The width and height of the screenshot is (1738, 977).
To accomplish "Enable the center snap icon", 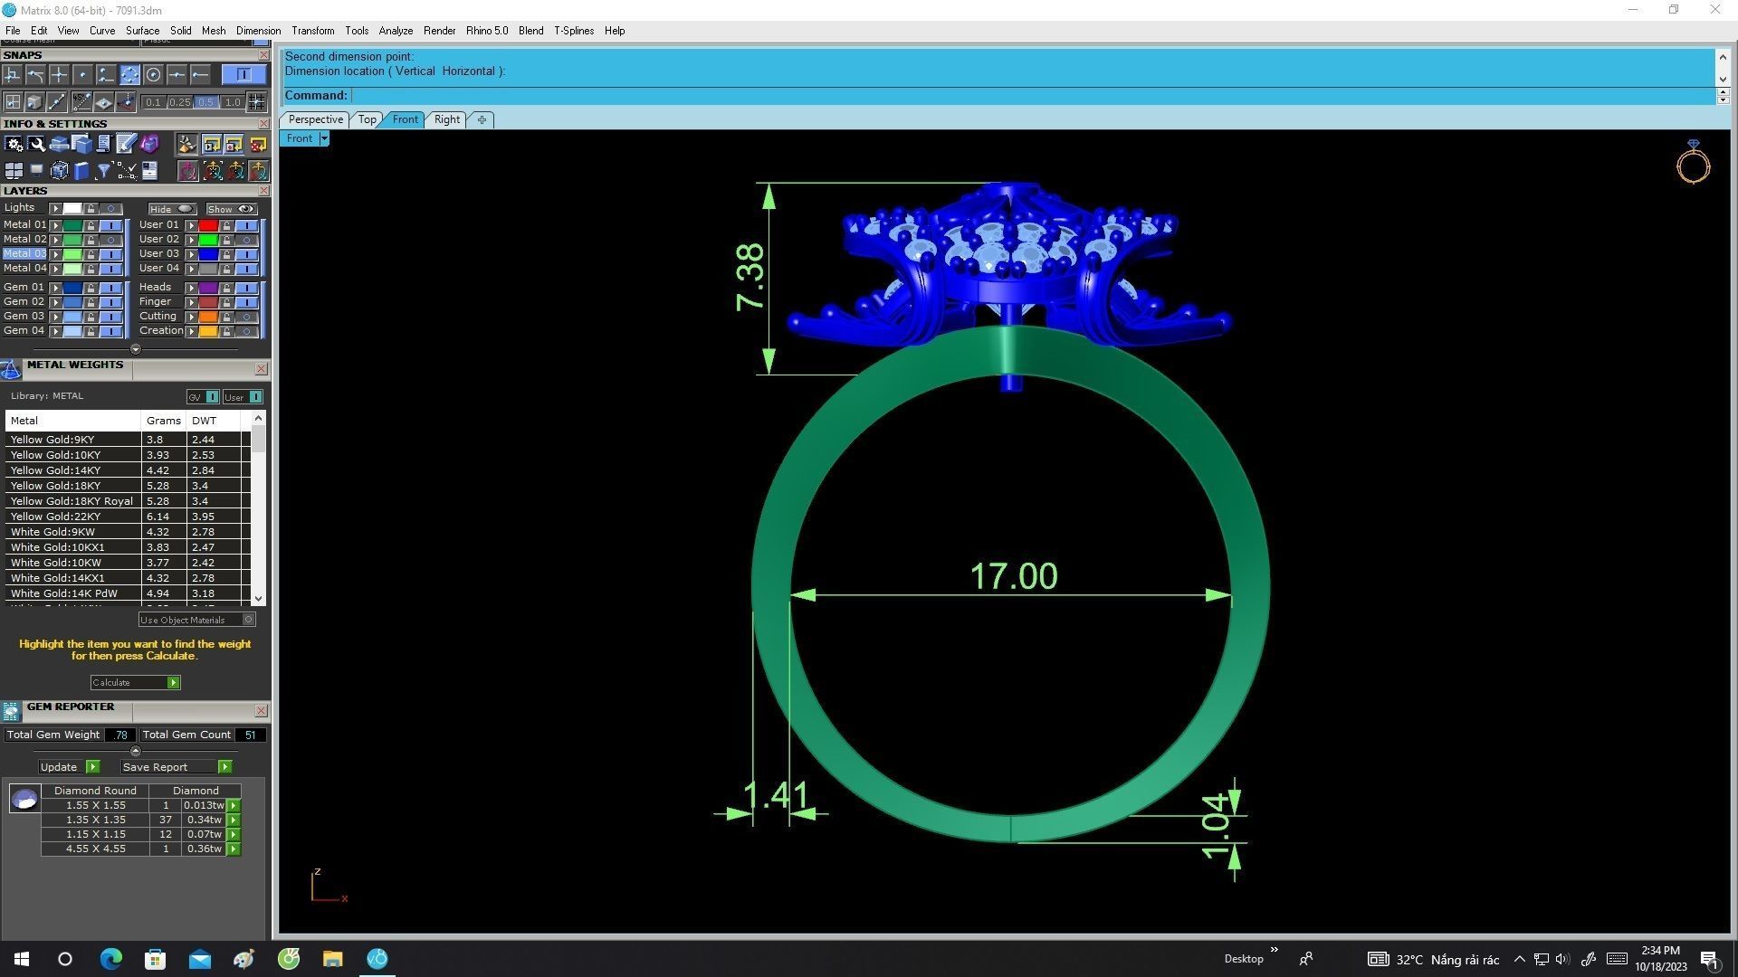I will [153, 75].
